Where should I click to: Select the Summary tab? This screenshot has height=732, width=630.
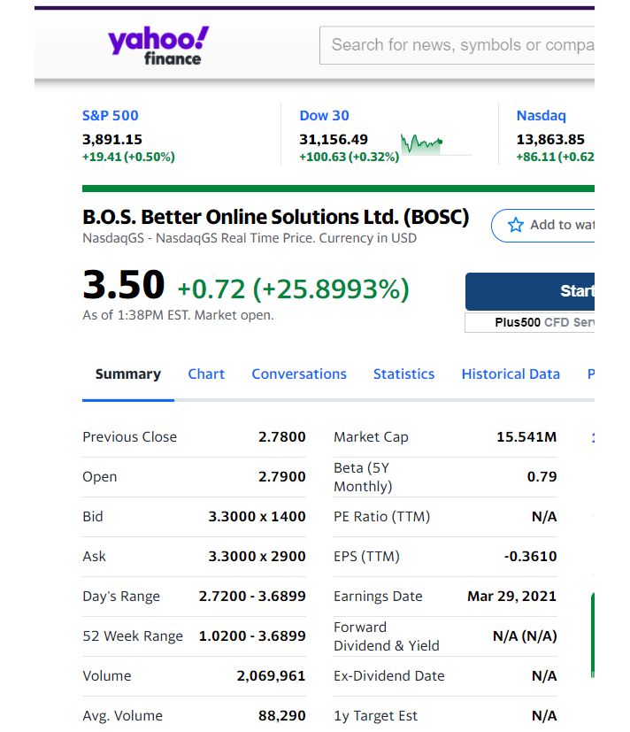click(x=128, y=374)
